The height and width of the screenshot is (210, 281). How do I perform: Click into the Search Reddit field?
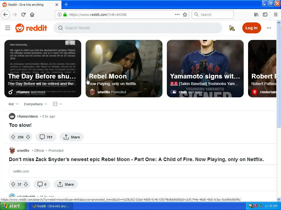(138, 28)
